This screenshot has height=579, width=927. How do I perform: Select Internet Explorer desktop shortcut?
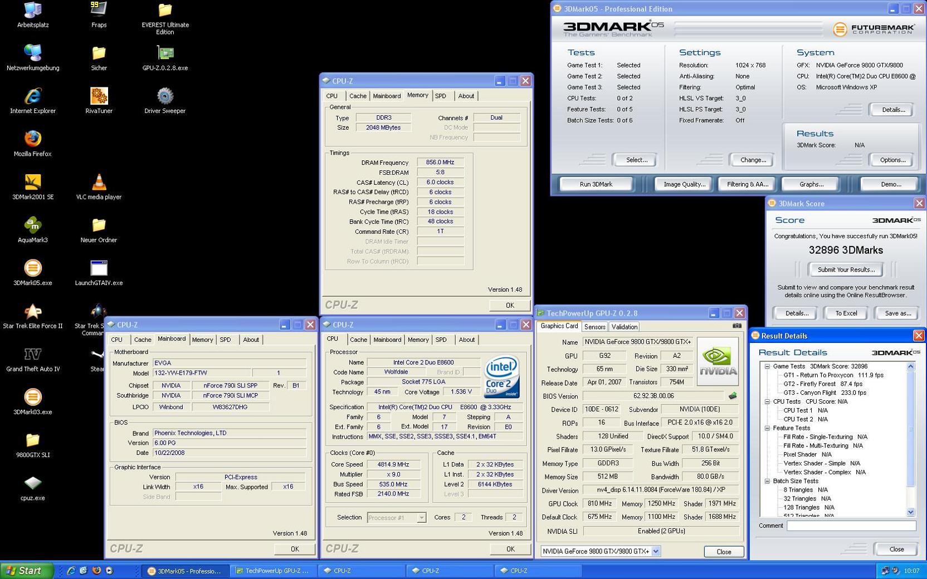click(x=33, y=101)
